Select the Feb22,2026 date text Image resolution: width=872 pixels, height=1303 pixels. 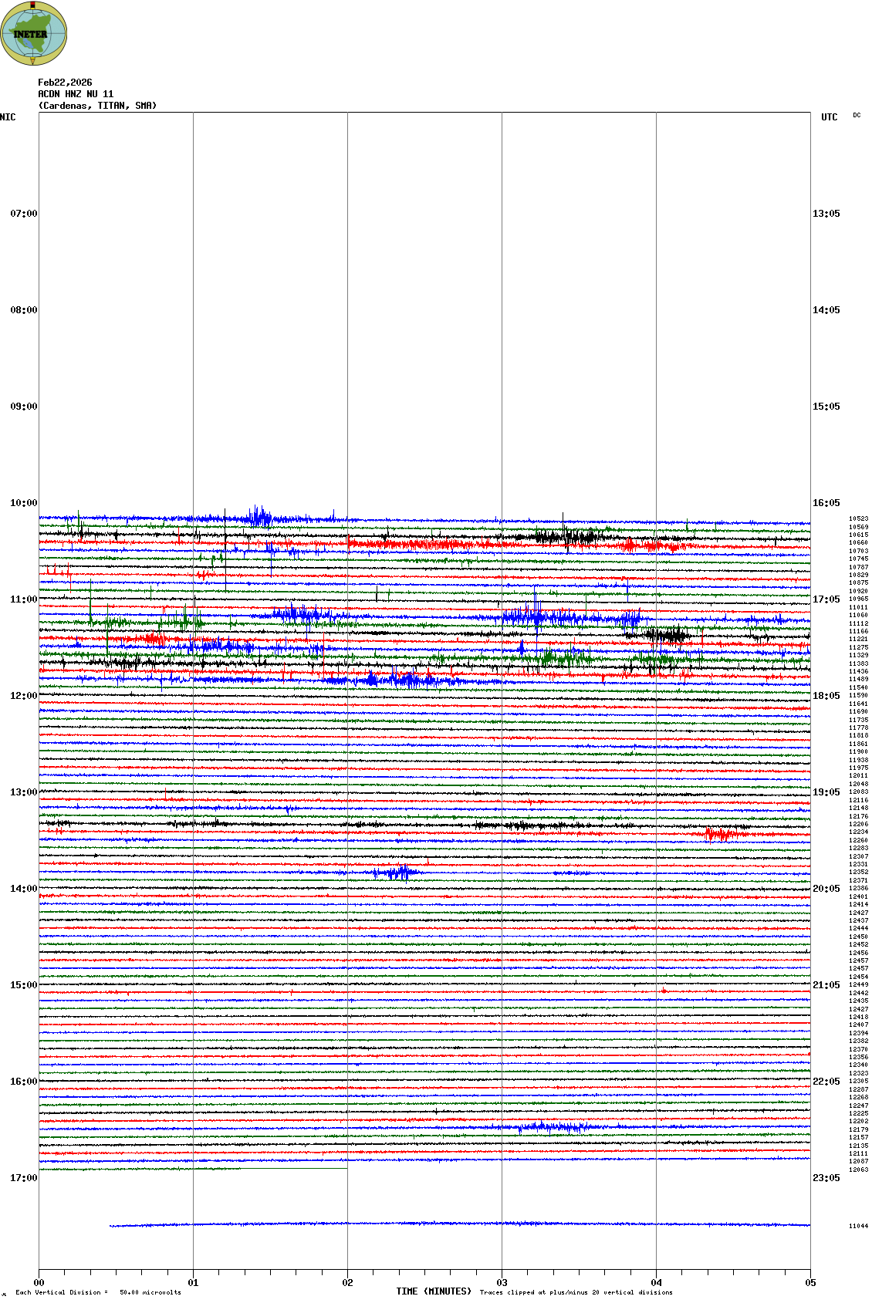pos(65,83)
